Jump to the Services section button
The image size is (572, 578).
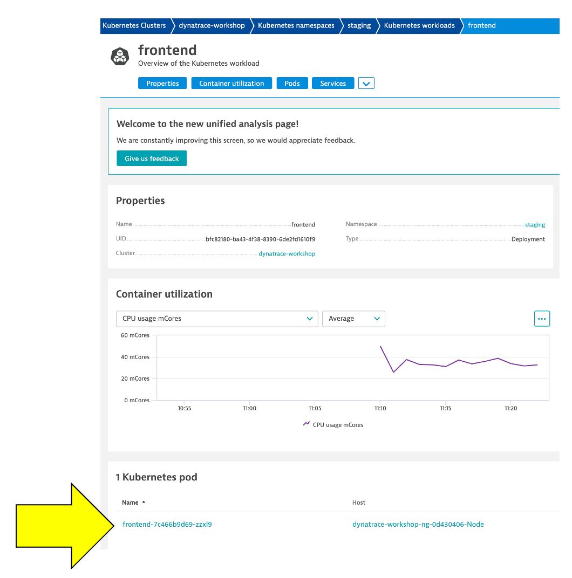[x=333, y=84]
